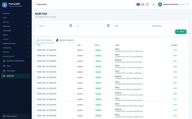192x119 pixels.
Task: Toggle dark mode moon icon
Action: (x=154, y=5)
